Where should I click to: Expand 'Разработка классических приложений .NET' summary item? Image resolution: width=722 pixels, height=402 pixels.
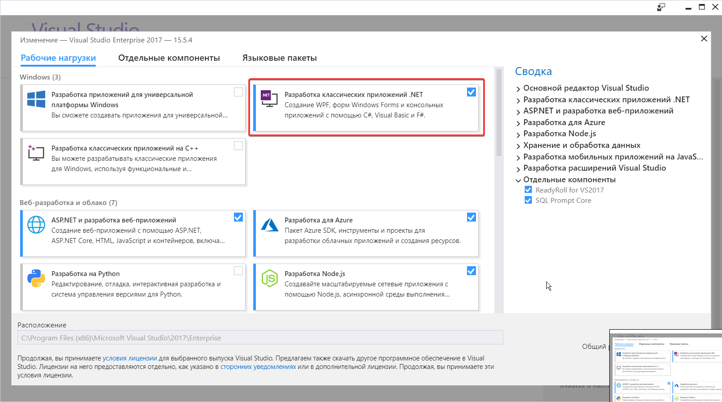click(x=518, y=100)
